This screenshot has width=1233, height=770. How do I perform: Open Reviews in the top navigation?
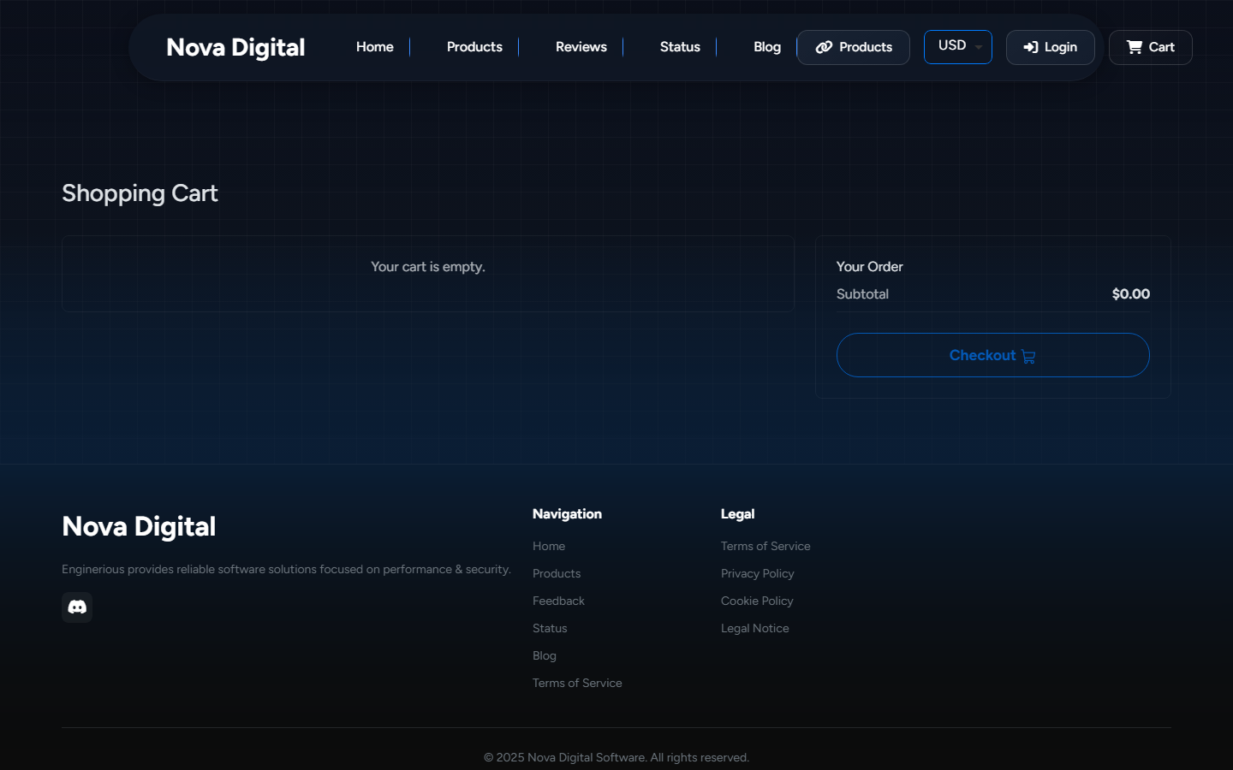(x=581, y=47)
